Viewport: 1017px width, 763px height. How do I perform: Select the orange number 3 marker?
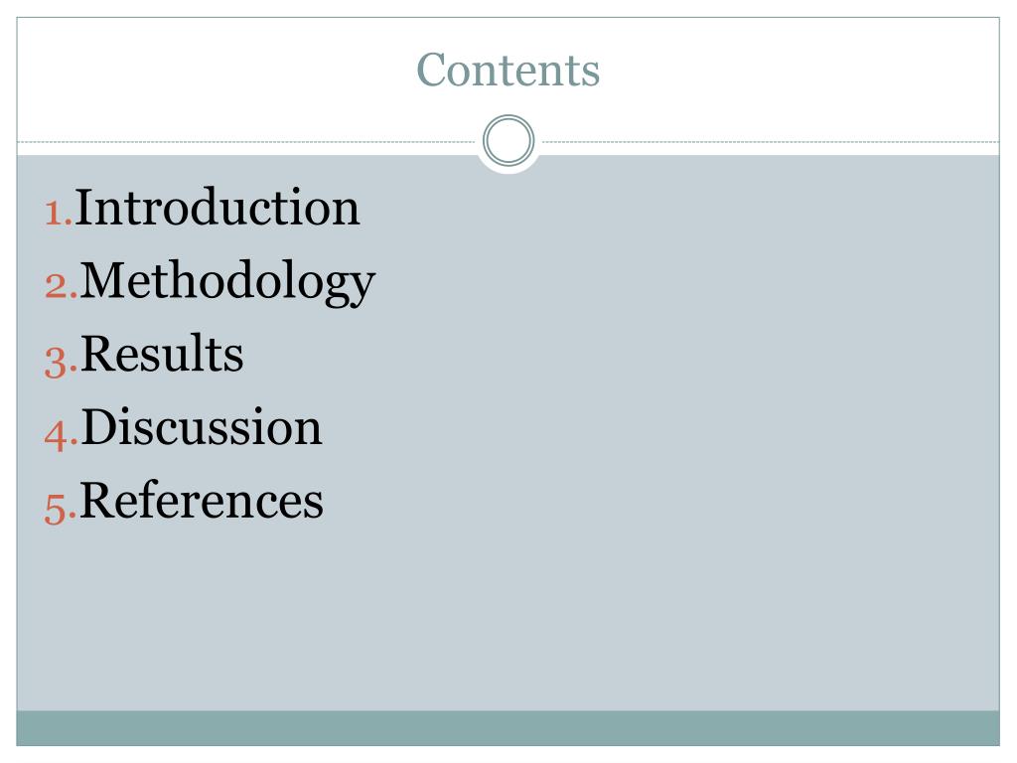pyautogui.click(x=61, y=362)
